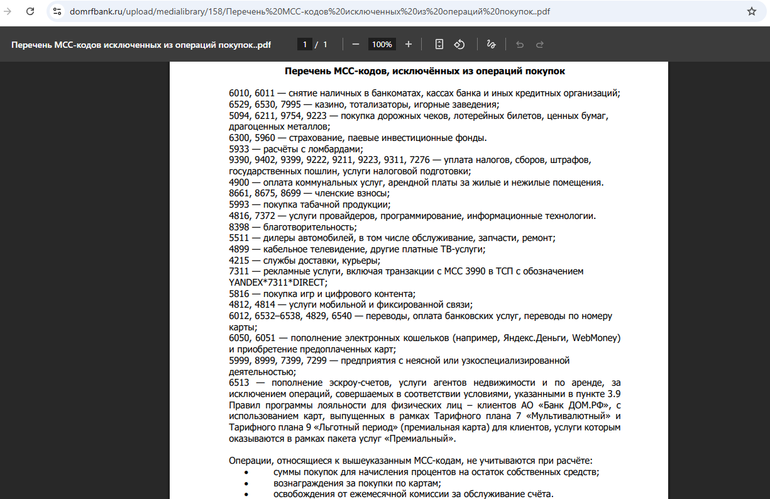This screenshot has height=499, width=770.
Task: Open site information icon in address bar
Action: (x=57, y=11)
